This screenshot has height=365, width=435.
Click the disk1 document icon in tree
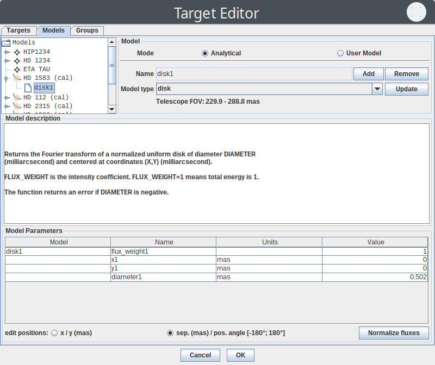click(x=28, y=87)
